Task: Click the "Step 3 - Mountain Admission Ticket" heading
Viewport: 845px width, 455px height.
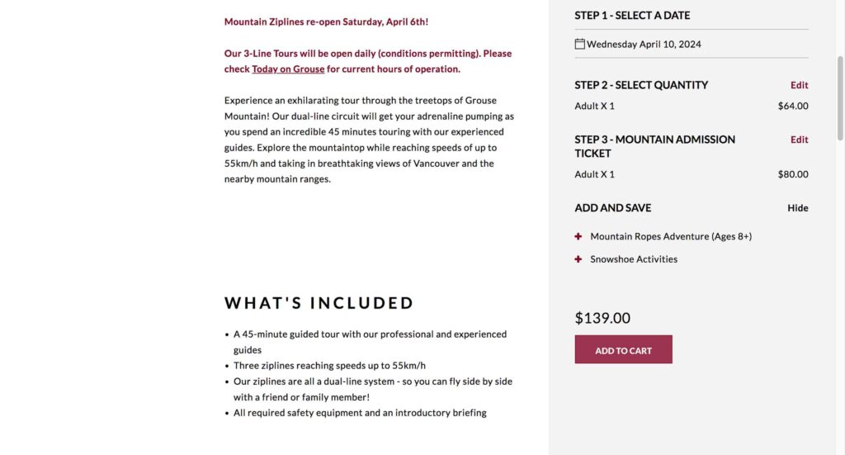Action: pyautogui.click(x=654, y=146)
